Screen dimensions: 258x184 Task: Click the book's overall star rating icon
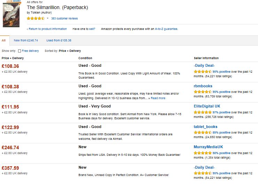click(x=36, y=18)
